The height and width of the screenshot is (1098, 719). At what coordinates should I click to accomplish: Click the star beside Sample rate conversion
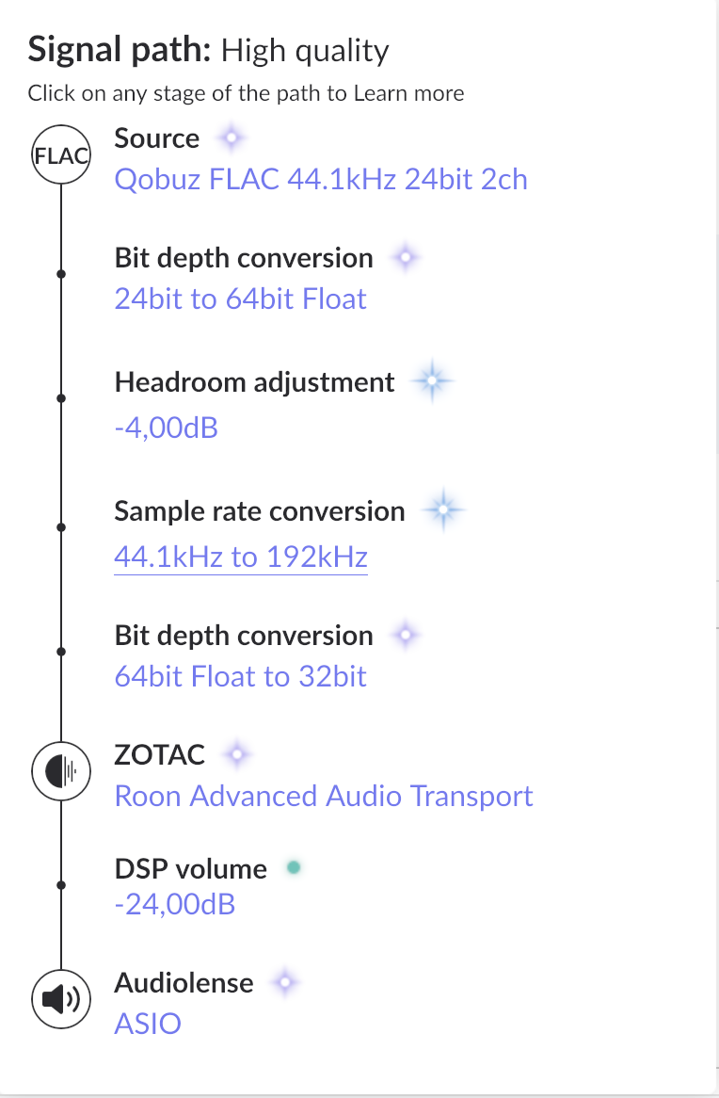[442, 511]
